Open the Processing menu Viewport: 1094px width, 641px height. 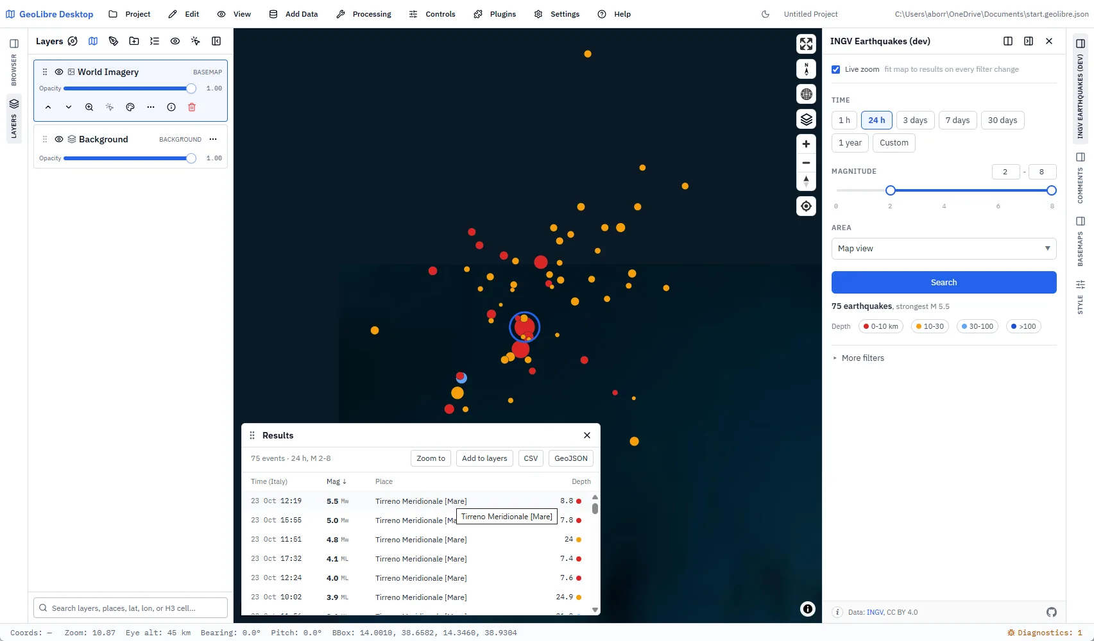(x=364, y=14)
